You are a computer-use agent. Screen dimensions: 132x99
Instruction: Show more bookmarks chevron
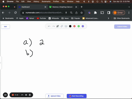point(109,18)
